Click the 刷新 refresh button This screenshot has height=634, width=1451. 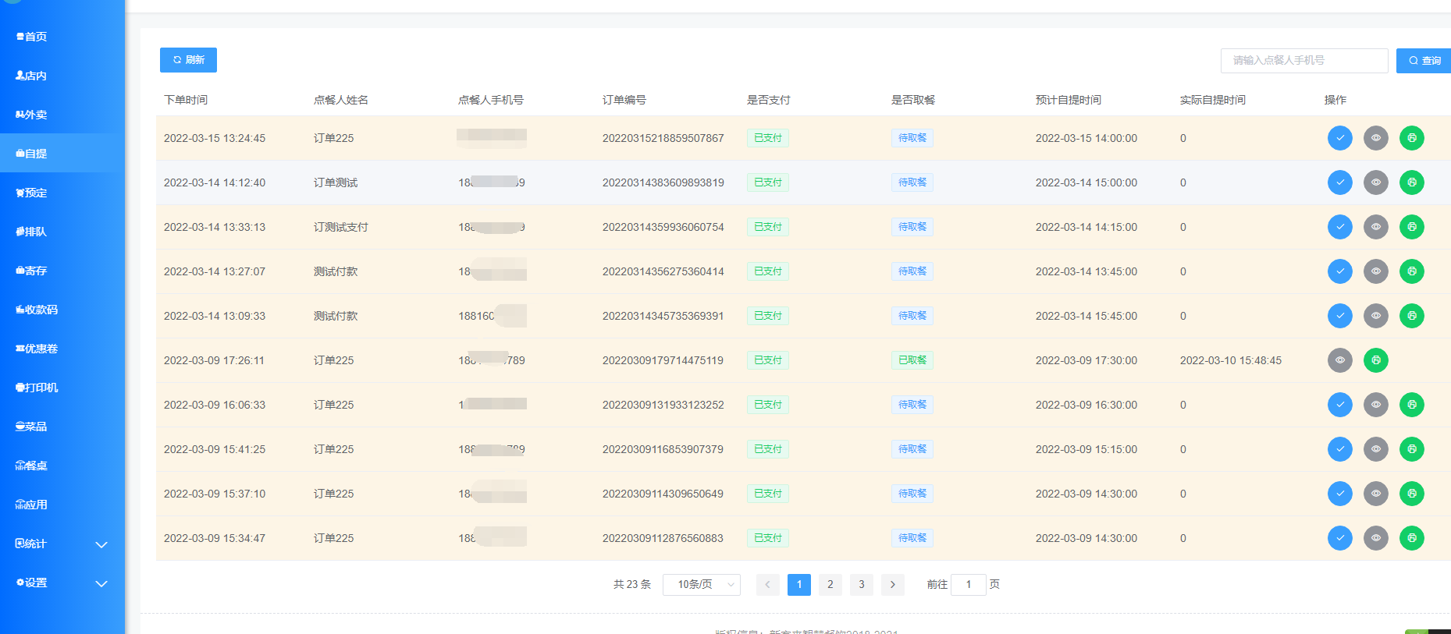(x=188, y=60)
